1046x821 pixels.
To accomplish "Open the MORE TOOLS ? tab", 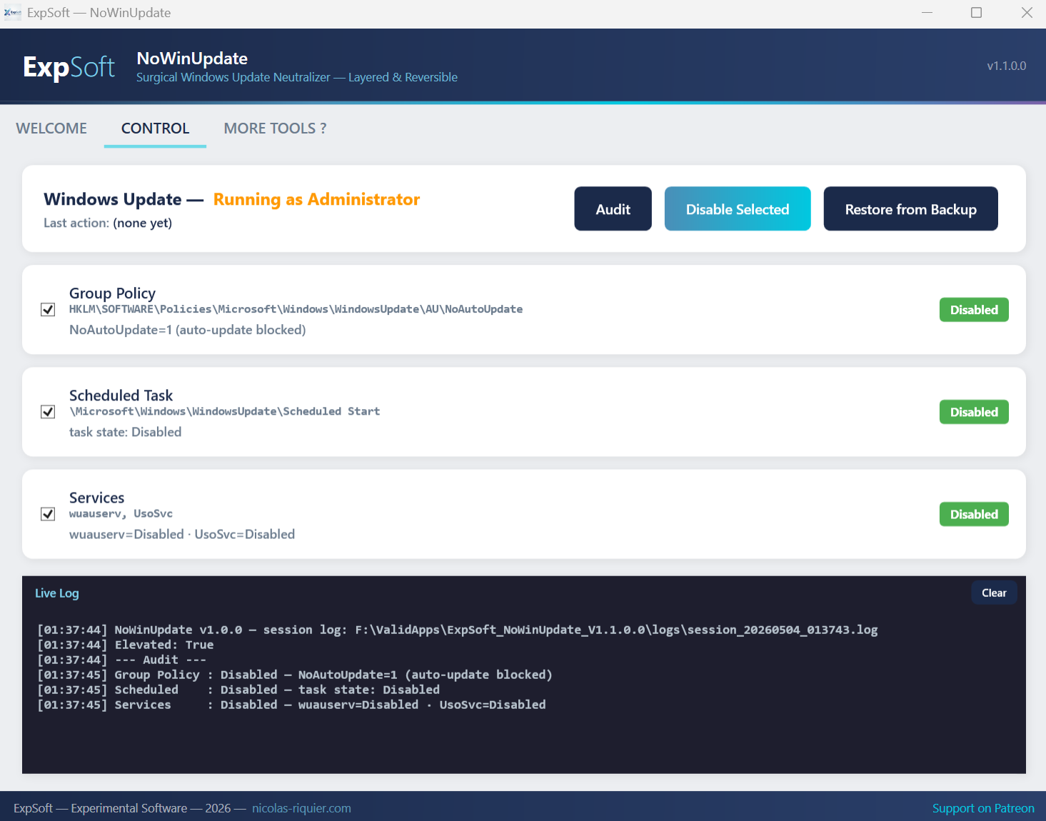I will pyautogui.click(x=275, y=129).
